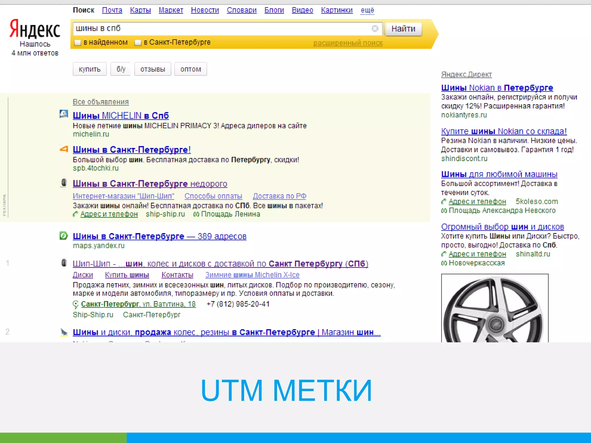Viewport: 591px width, 443px height.
Task: Clear the search query with the X icon
Action: pyautogui.click(x=375, y=29)
